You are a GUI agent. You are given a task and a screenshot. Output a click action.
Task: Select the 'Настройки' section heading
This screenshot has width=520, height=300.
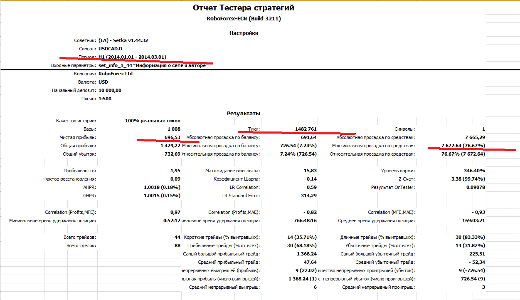(x=244, y=33)
